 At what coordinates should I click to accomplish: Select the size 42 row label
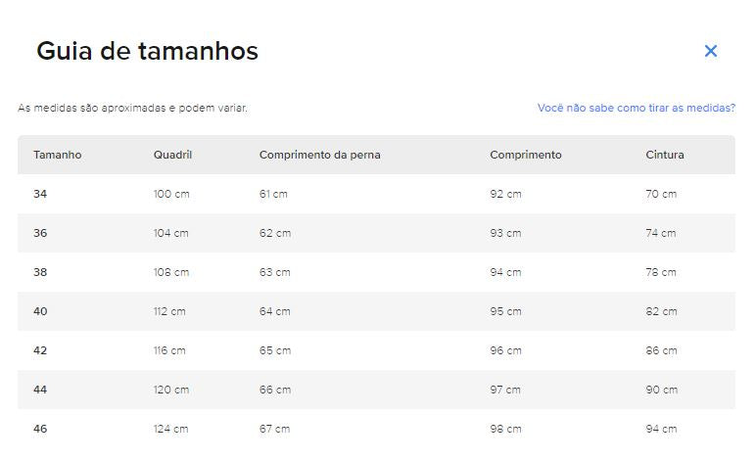[x=40, y=350]
